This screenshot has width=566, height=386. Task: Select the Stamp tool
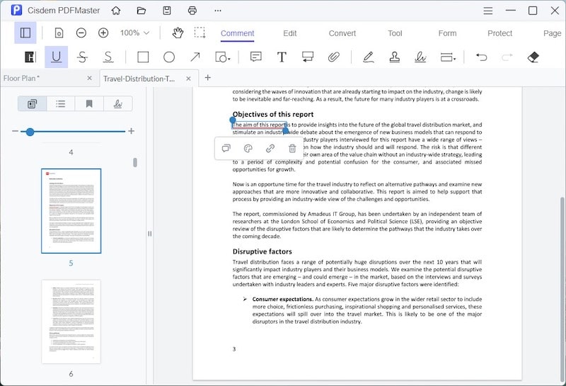[x=394, y=57]
